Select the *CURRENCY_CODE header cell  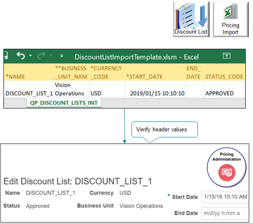point(107,72)
